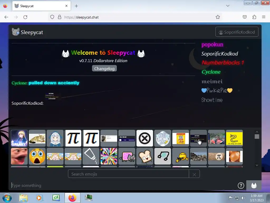Viewport: 270px width, 203px height.
Task: Insert the shocked screaming face emoji
Action: [37, 156]
